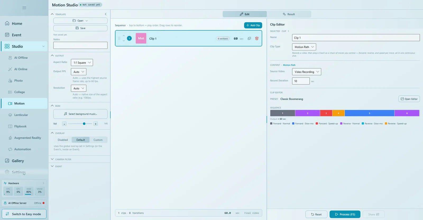Collapse the Studio submenu
The image size is (423, 220).
44,46
